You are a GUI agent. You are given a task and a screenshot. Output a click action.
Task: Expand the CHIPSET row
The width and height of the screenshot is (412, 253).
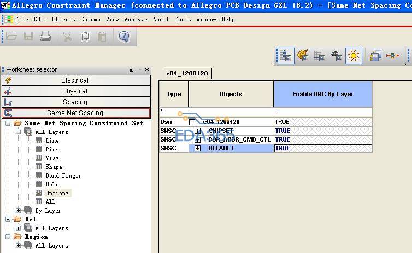[197, 131]
